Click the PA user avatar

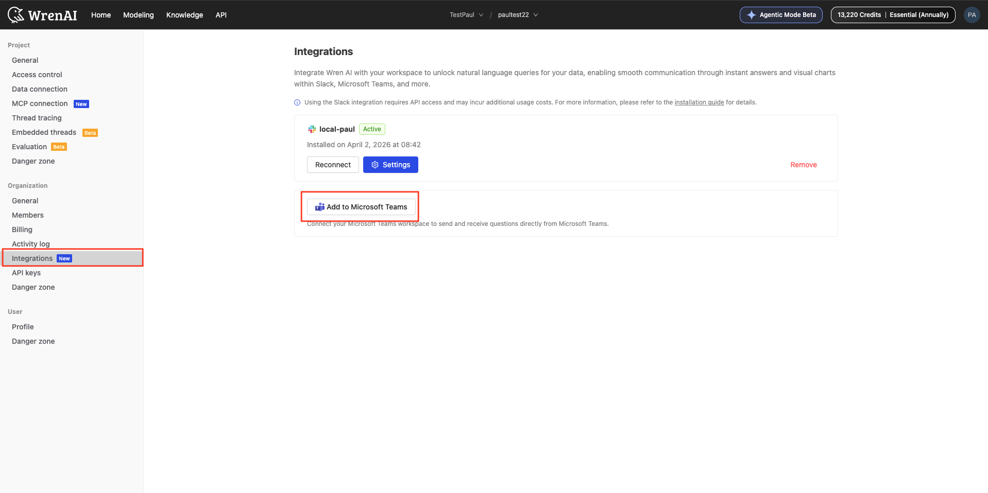click(972, 15)
